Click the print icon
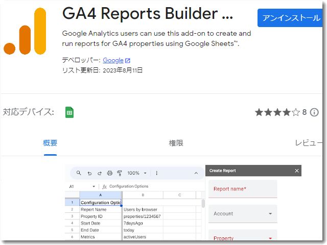The height and width of the screenshot is (245, 327). click(110, 173)
